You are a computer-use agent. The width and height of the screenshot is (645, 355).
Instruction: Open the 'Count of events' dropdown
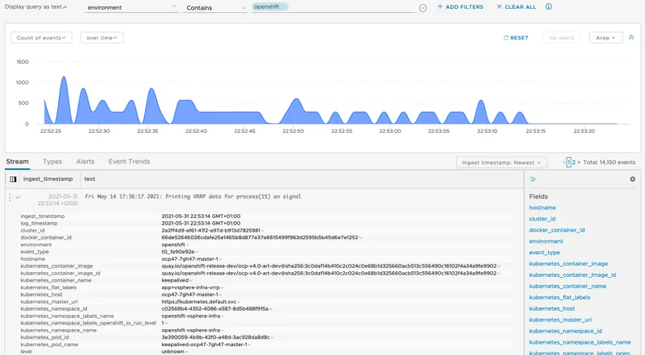41,38
